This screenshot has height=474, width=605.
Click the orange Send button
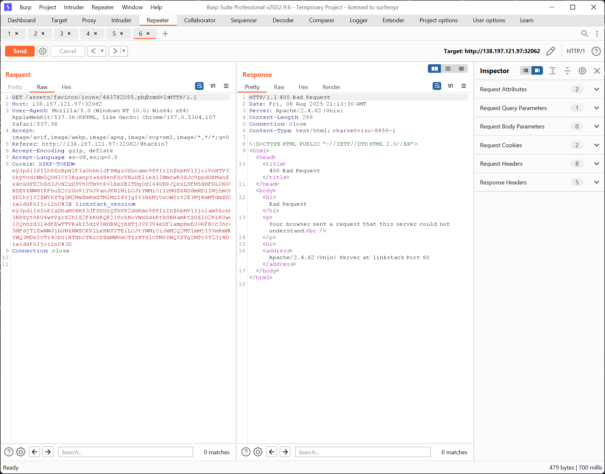[20, 51]
